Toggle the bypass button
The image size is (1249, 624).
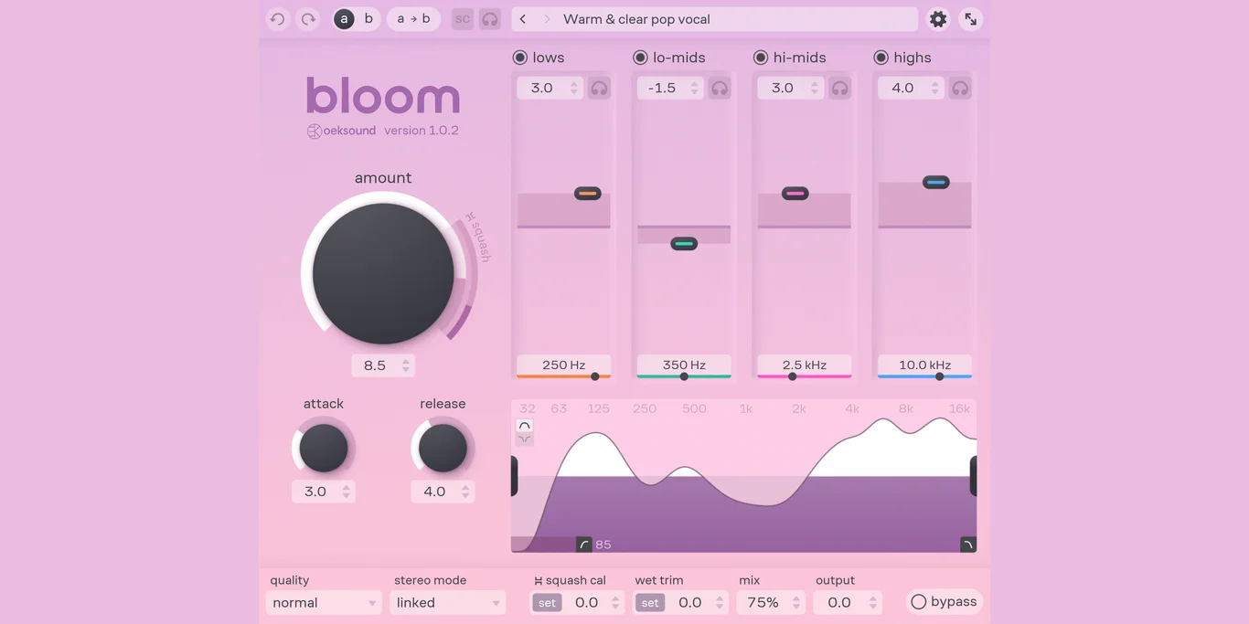[944, 601]
